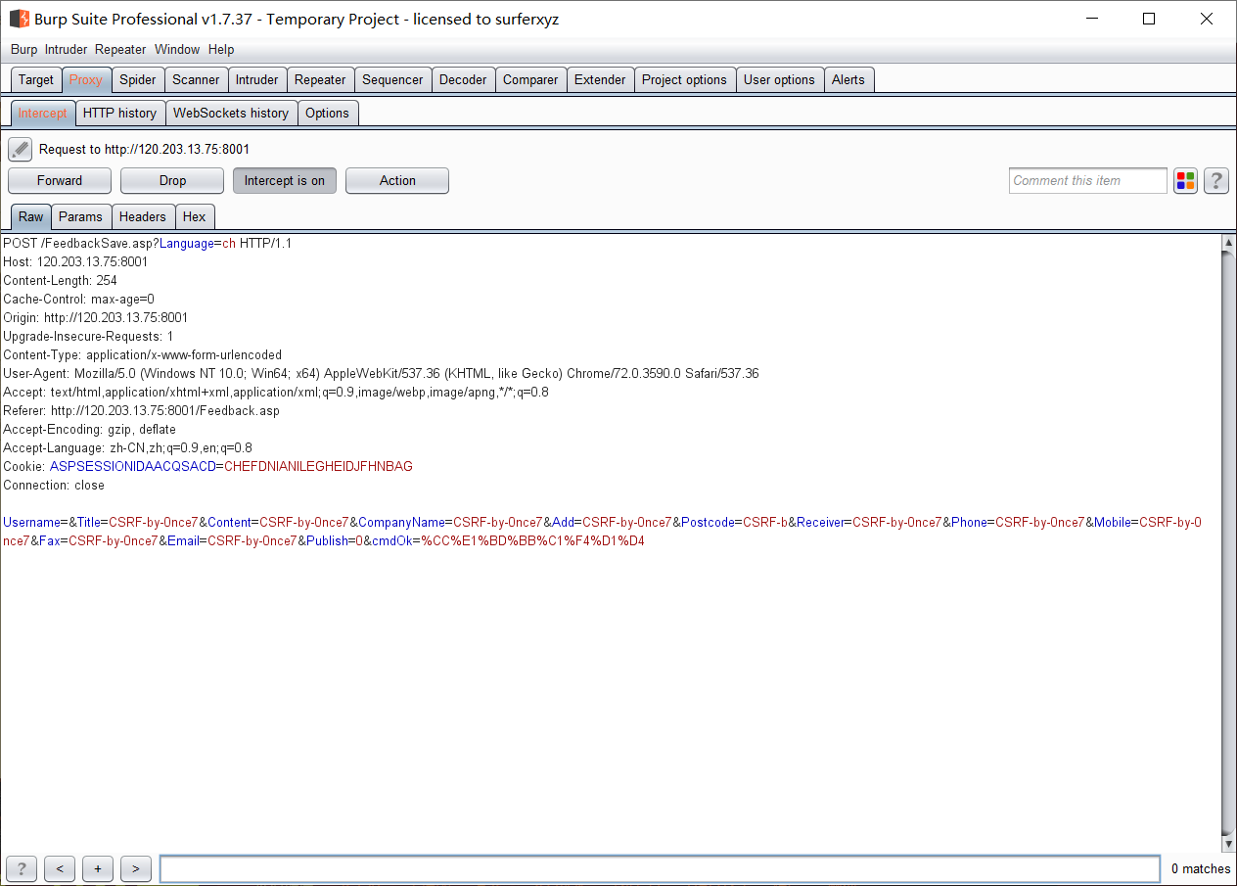Switch to the Comparer tab
The image size is (1237, 886).
click(530, 80)
